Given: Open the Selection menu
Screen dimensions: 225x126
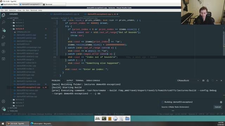Looking at the screenshot, I should 13,10.
